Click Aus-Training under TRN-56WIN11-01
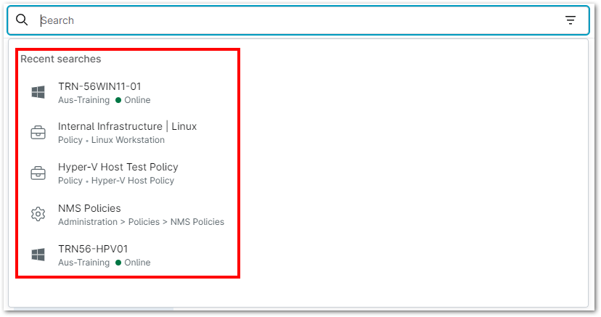 (x=83, y=100)
